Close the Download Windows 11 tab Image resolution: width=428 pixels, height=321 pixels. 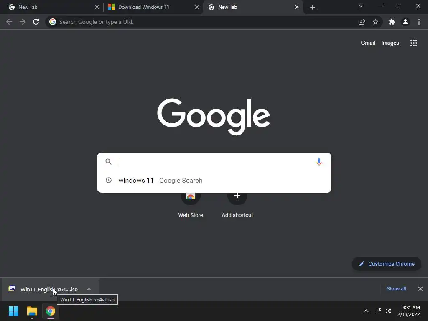pos(197,7)
